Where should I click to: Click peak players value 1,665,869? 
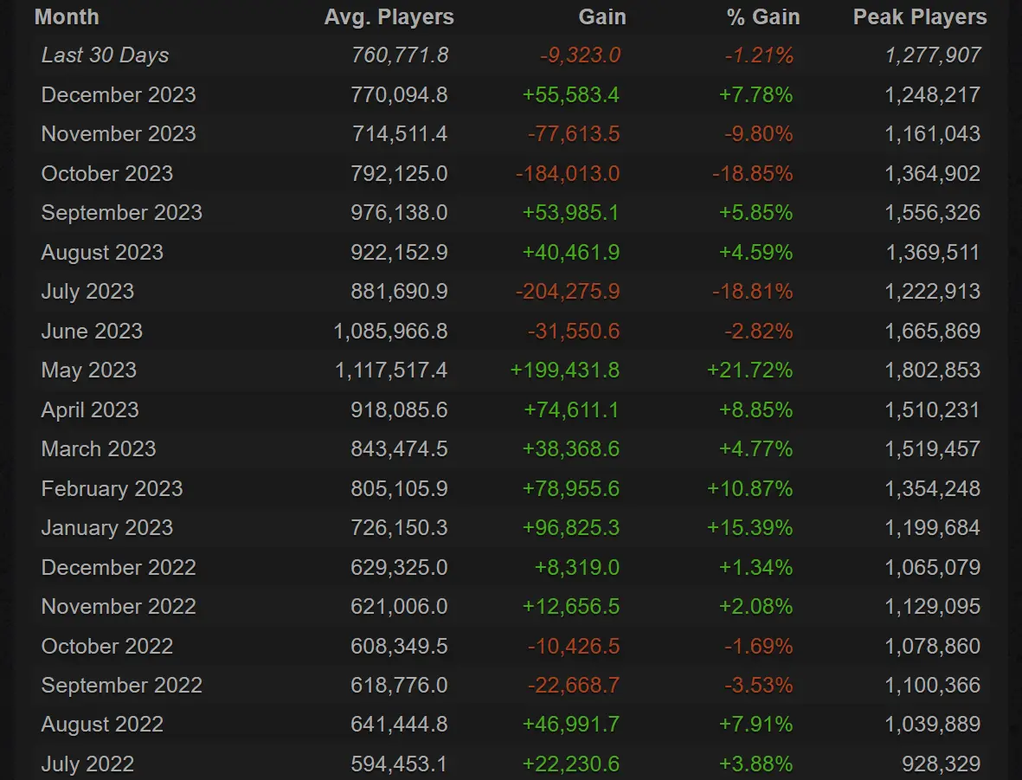(932, 332)
